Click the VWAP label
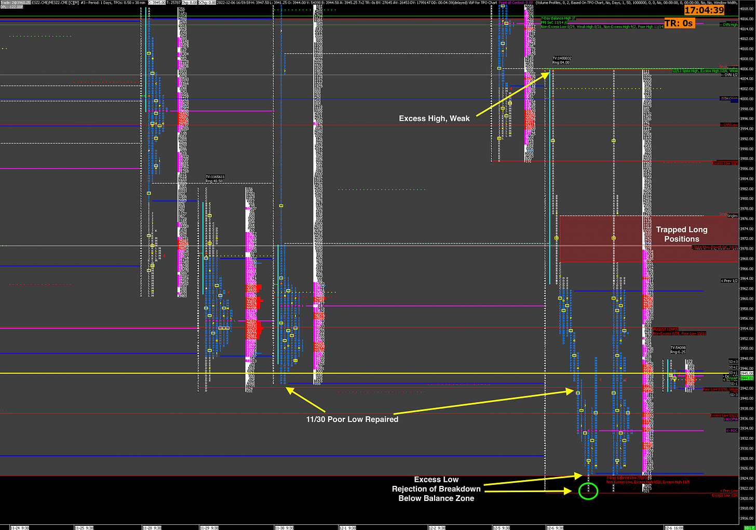 click(x=732, y=378)
